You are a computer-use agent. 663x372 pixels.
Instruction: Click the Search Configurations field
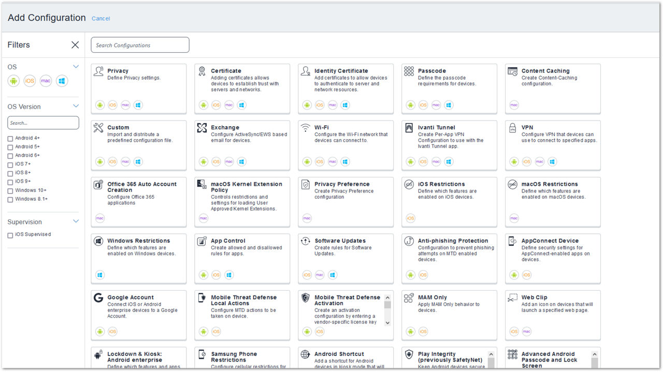[140, 45]
